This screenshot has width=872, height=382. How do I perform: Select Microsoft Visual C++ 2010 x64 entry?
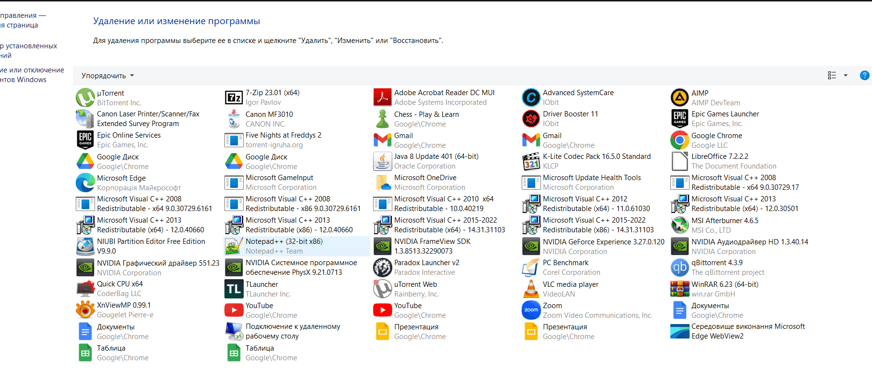coord(444,204)
